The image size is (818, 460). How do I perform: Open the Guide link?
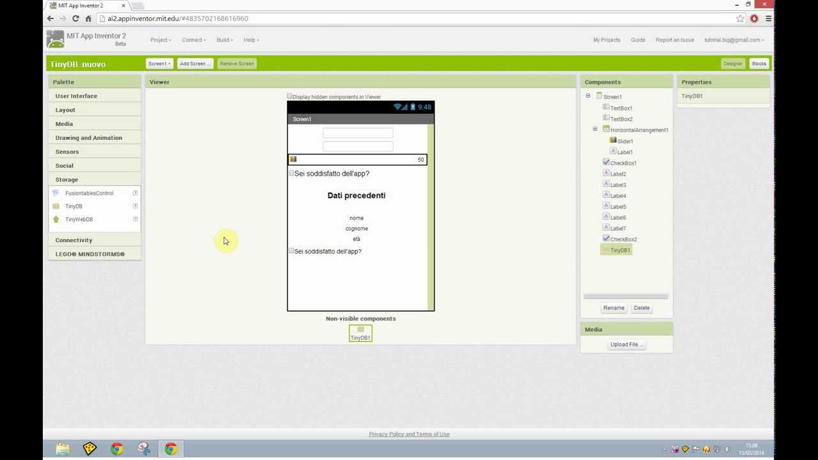coord(638,40)
